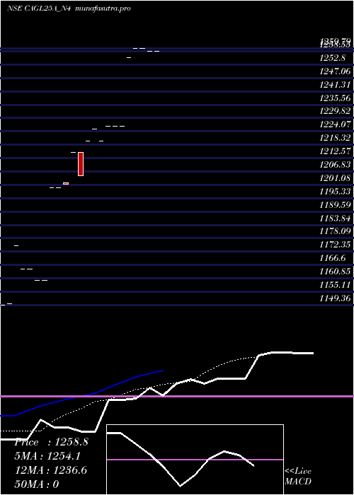The height and width of the screenshot is (495, 354).
Task: Click the Price : 1258.8 readout
Action: pyautogui.click(x=51, y=442)
